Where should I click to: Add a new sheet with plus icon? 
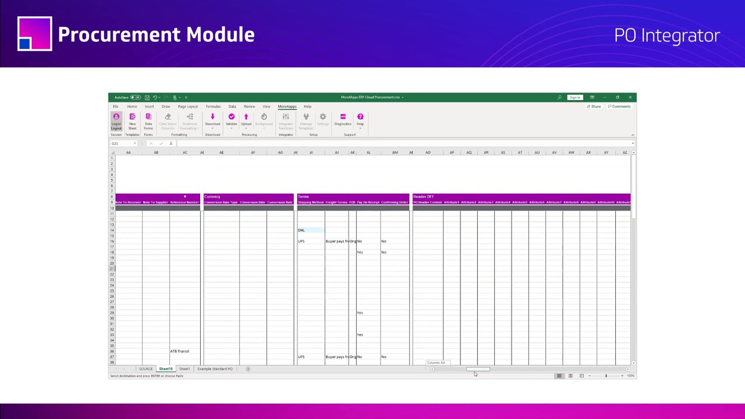pyautogui.click(x=248, y=369)
